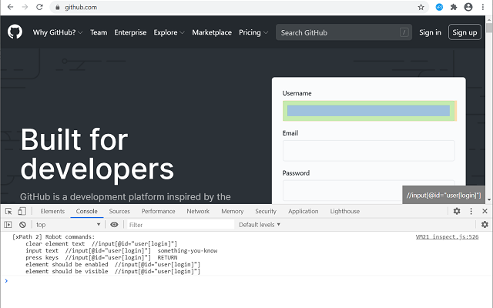Click the "clear element text" console line
The image size is (493, 308).
click(101, 243)
